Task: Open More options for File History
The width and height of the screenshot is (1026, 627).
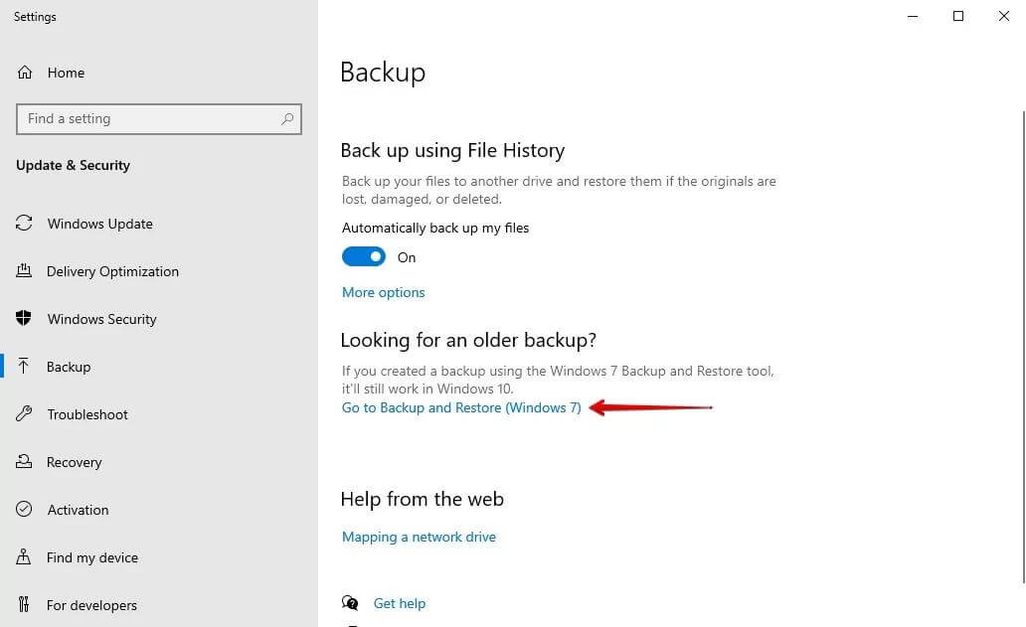Action: click(384, 292)
